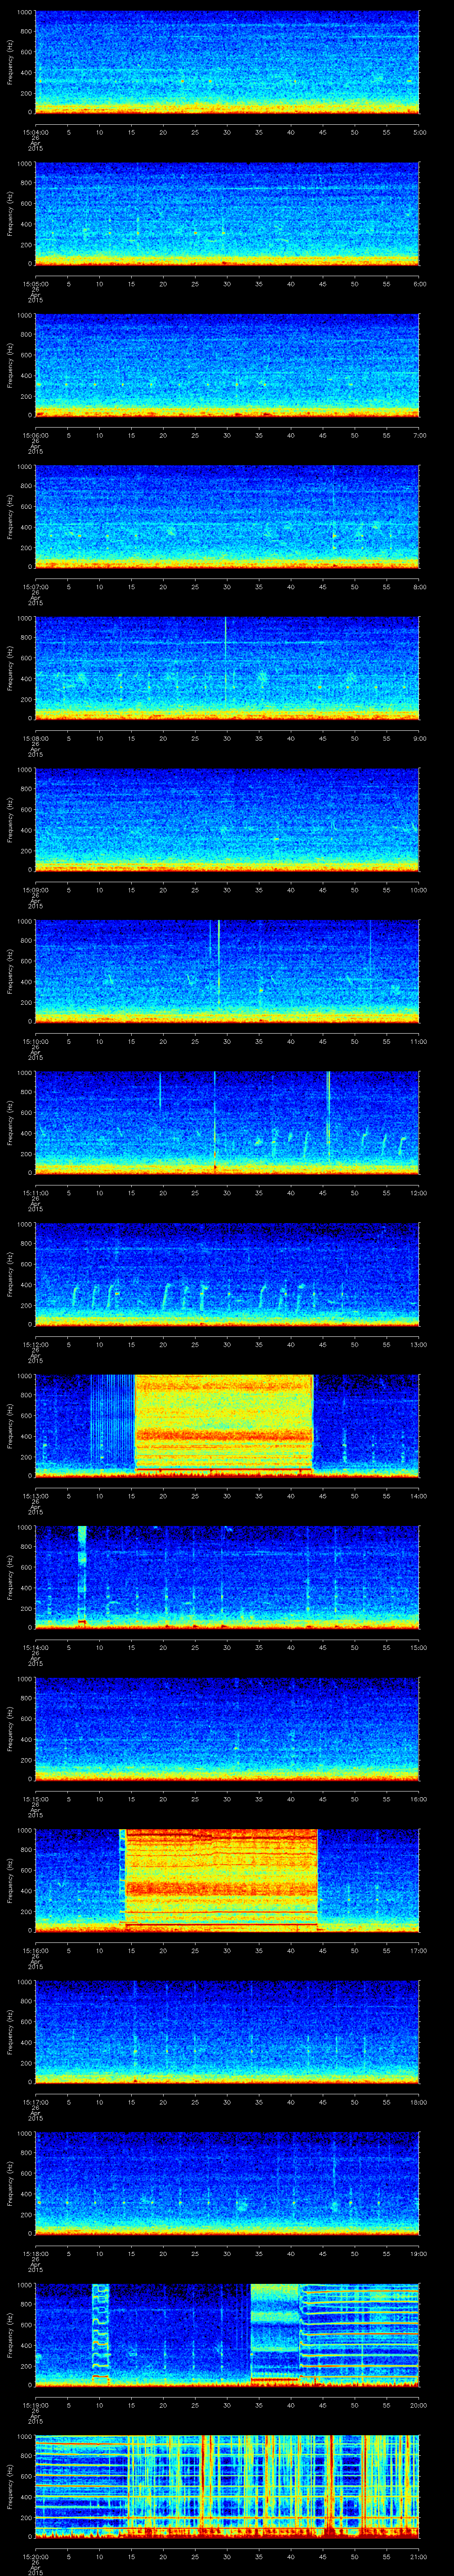Open the 15:12:00 spectrogram with upsweep calls
The image size is (454, 2576).
pos(227,1275)
